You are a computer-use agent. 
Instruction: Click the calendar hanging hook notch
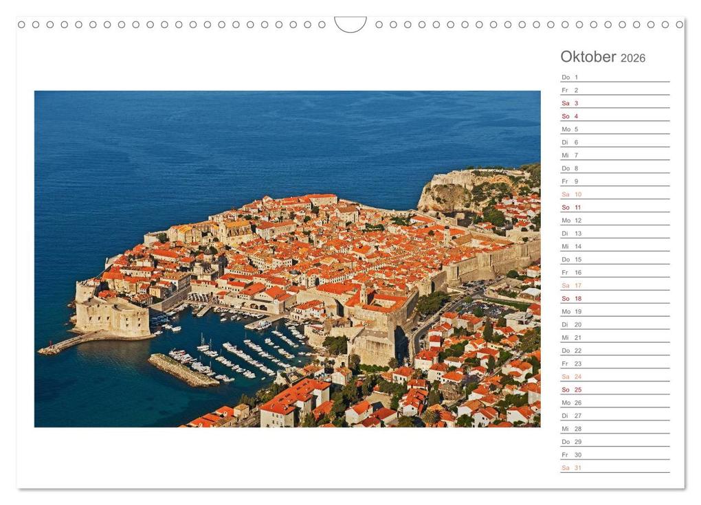(x=350, y=24)
